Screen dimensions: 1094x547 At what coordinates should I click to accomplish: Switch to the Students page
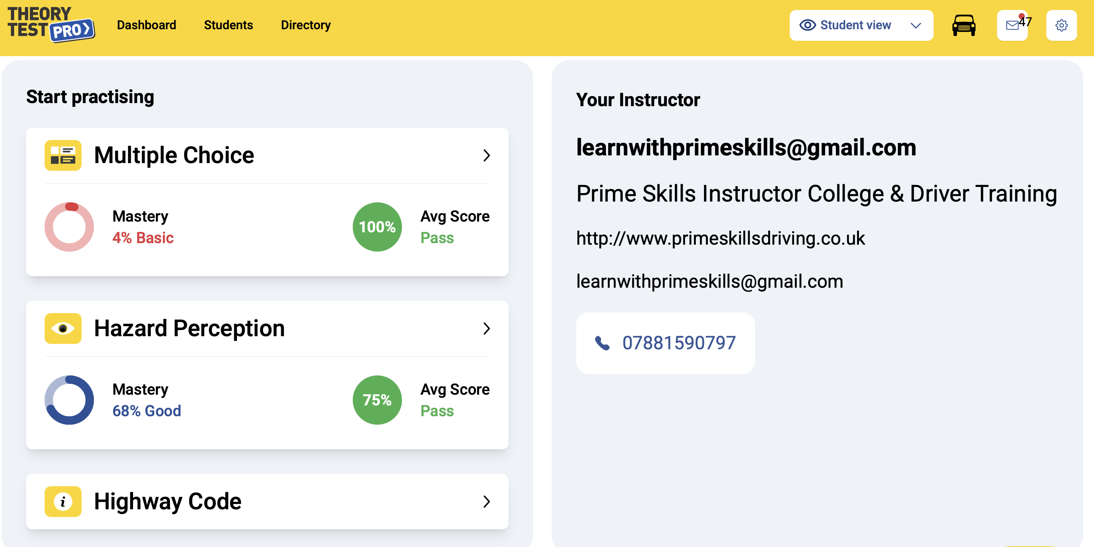(x=228, y=25)
